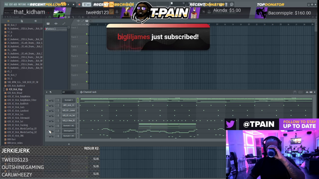Mute playlist Track 3 via green dot
Image resolution: width=319 pixels, height=179 pixels.
coord(87,53)
